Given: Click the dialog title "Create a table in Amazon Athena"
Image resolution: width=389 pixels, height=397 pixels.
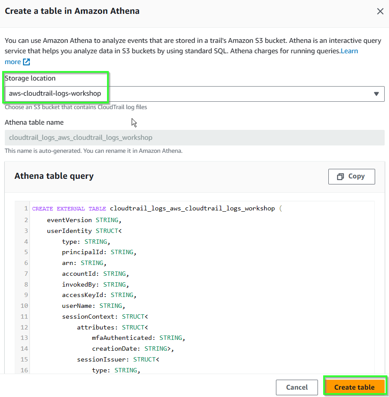Looking at the screenshot, I should 72,11.
